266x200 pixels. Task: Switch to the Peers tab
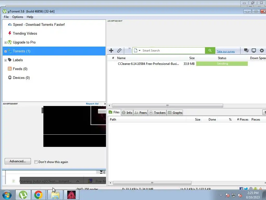(141, 113)
